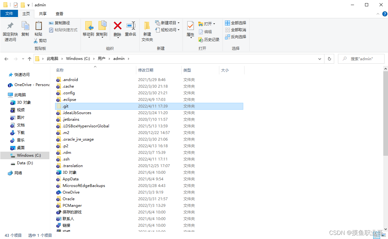
Task: Click 此电脑 in the address breadcrumb
Action: [x=53, y=59]
